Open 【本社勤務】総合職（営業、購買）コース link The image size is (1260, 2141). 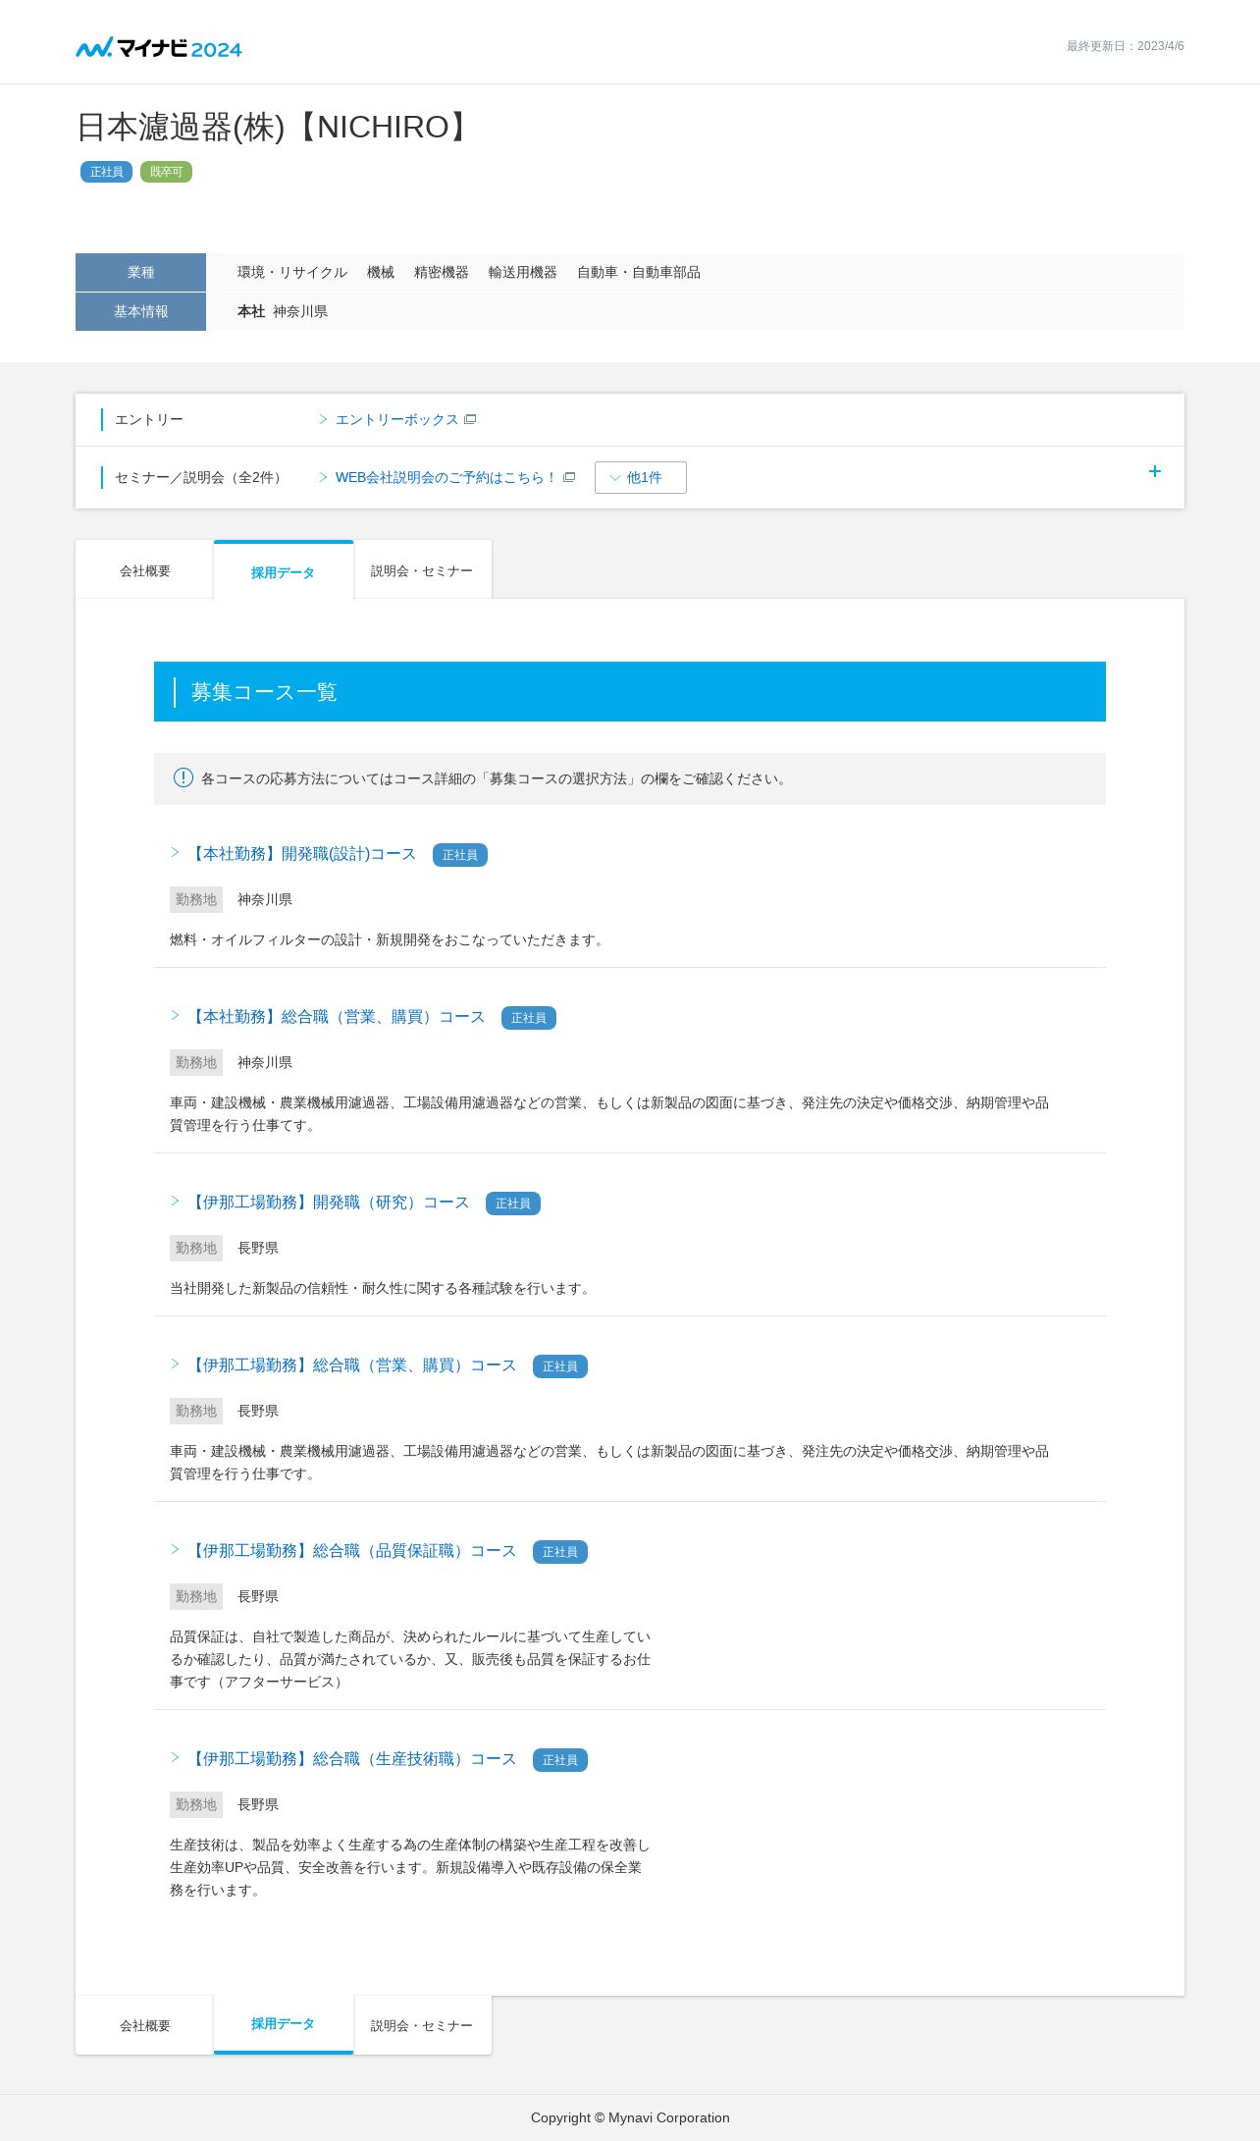tap(336, 1017)
